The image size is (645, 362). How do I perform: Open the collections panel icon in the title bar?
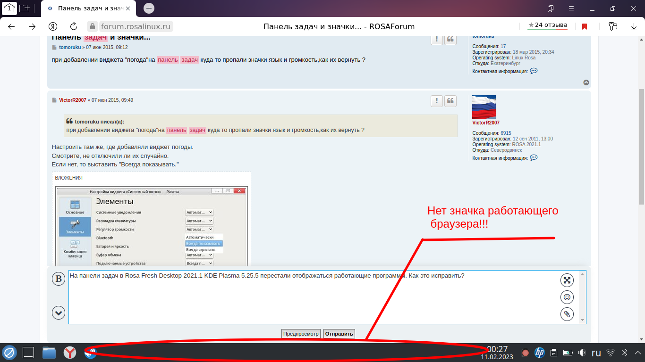pyautogui.click(x=551, y=8)
